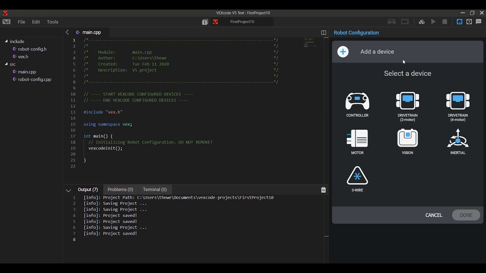Click the CANCEL button
486x273 pixels.
[x=434, y=215]
